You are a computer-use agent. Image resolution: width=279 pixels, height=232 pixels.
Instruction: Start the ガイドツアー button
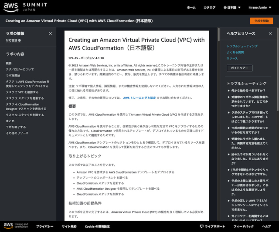[x=239, y=68]
